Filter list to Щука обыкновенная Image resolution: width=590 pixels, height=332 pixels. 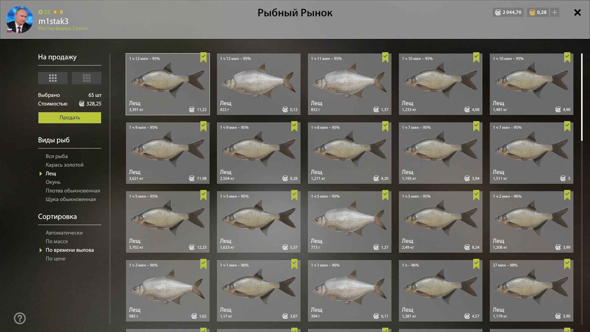coord(71,199)
